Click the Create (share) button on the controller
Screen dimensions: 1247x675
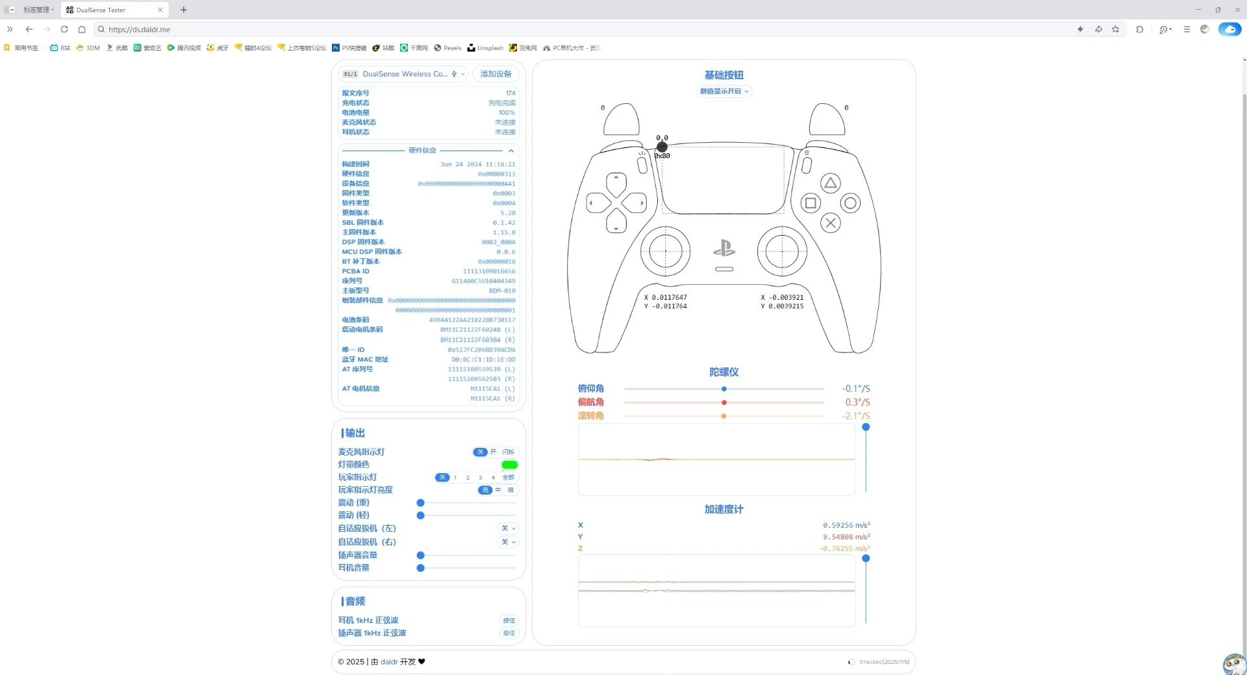pyautogui.click(x=642, y=165)
